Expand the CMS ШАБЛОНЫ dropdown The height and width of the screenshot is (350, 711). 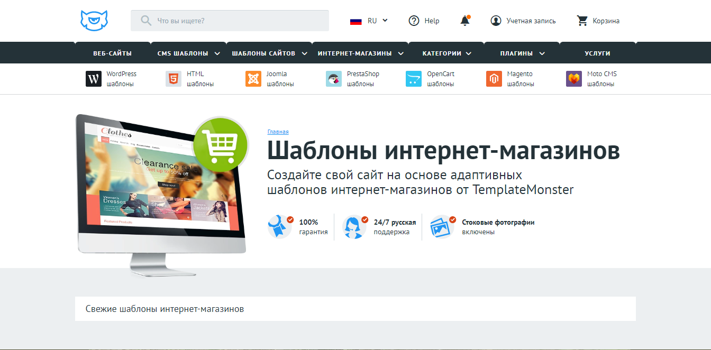tap(184, 53)
